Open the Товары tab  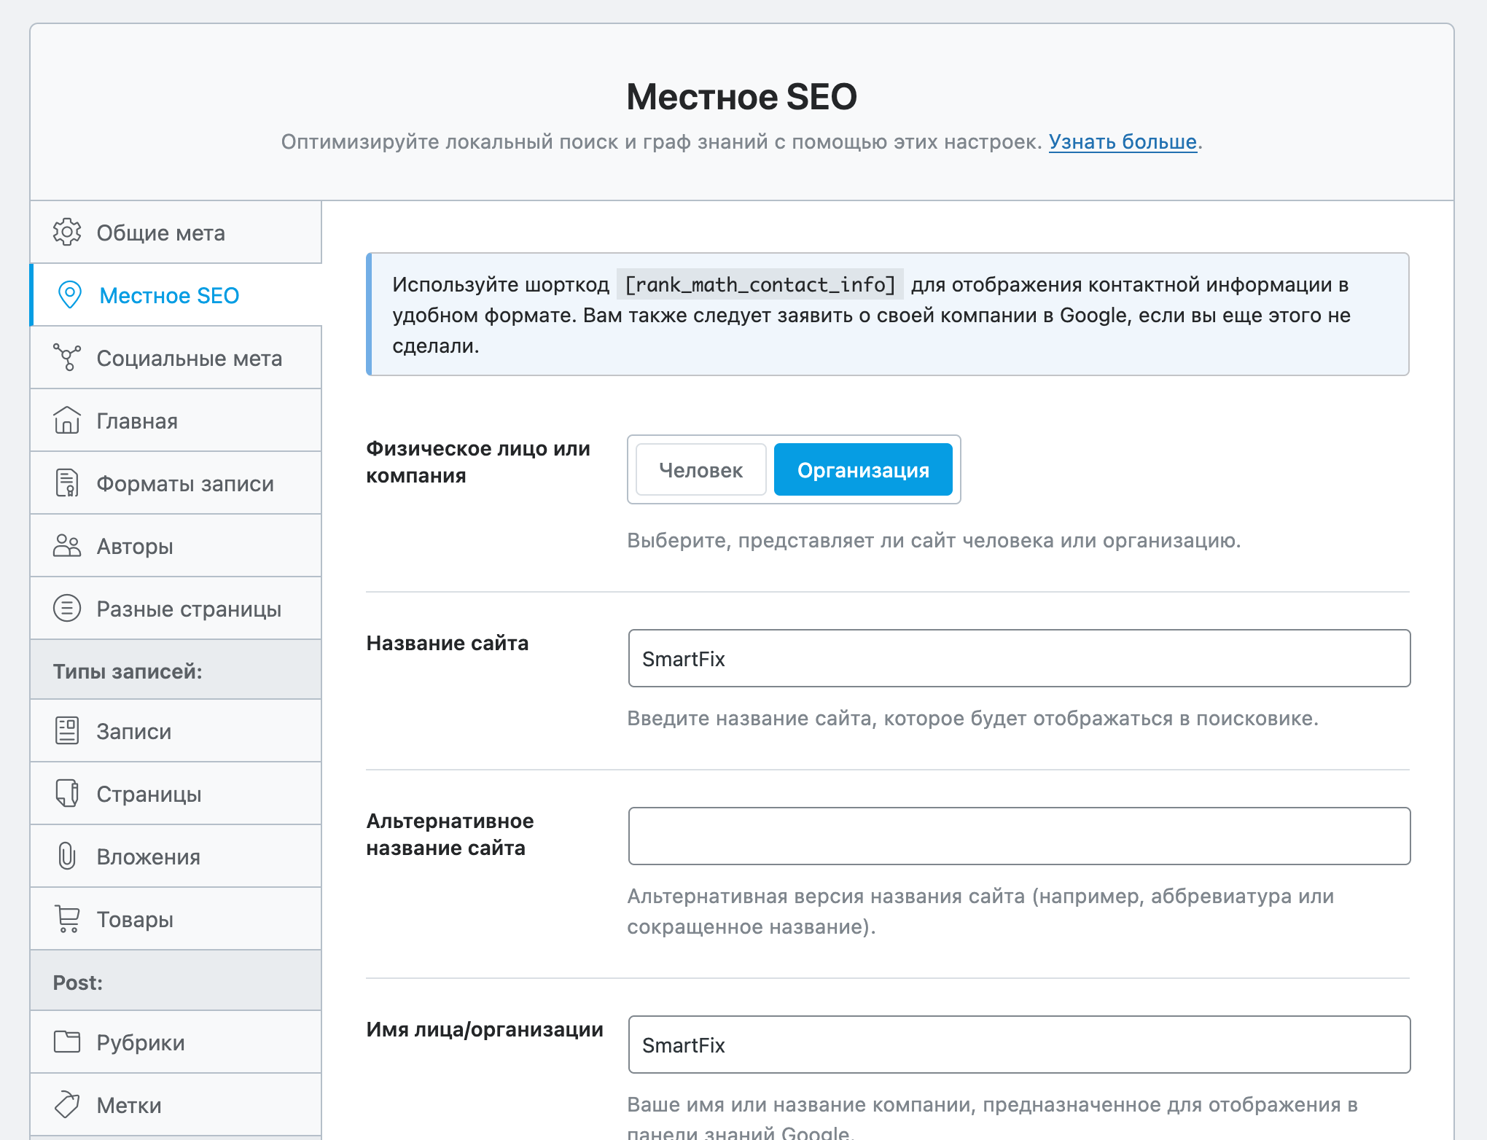(176, 919)
